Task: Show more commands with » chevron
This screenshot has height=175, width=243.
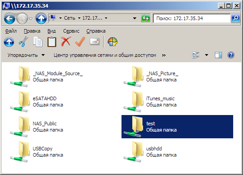Action: [x=164, y=55]
